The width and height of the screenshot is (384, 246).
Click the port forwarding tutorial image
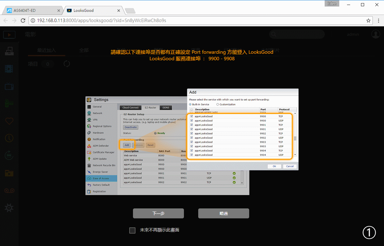192,142
